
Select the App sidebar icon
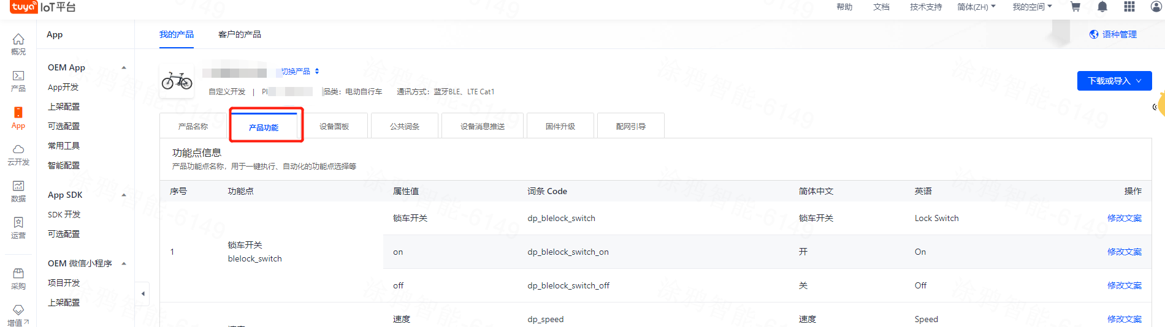(18, 118)
